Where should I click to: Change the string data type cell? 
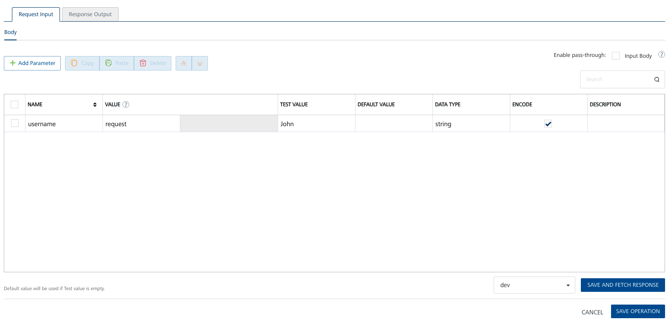click(471, 124)
